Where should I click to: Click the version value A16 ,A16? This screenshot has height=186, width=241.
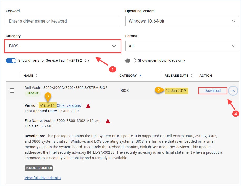pyautogui.click(x=47, y=105)
